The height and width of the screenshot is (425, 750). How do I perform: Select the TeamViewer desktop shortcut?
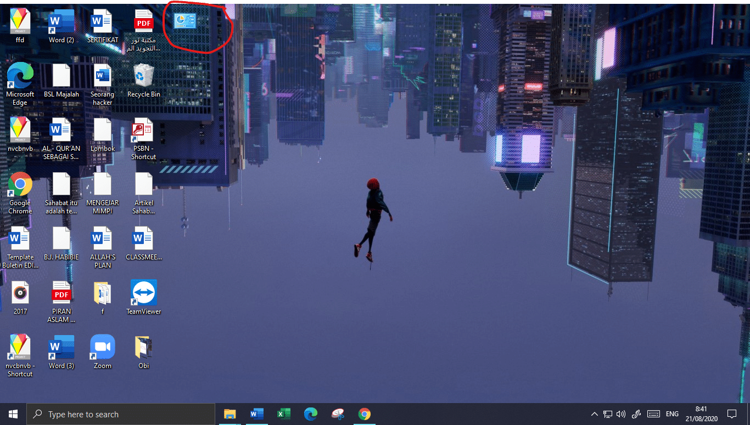coord(144,297)
